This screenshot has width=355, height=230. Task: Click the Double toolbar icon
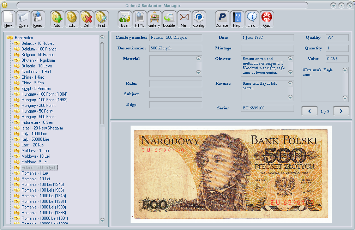tap(169, 19)
